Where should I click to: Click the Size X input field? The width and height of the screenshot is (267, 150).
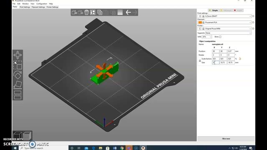(x=216, y=62)
